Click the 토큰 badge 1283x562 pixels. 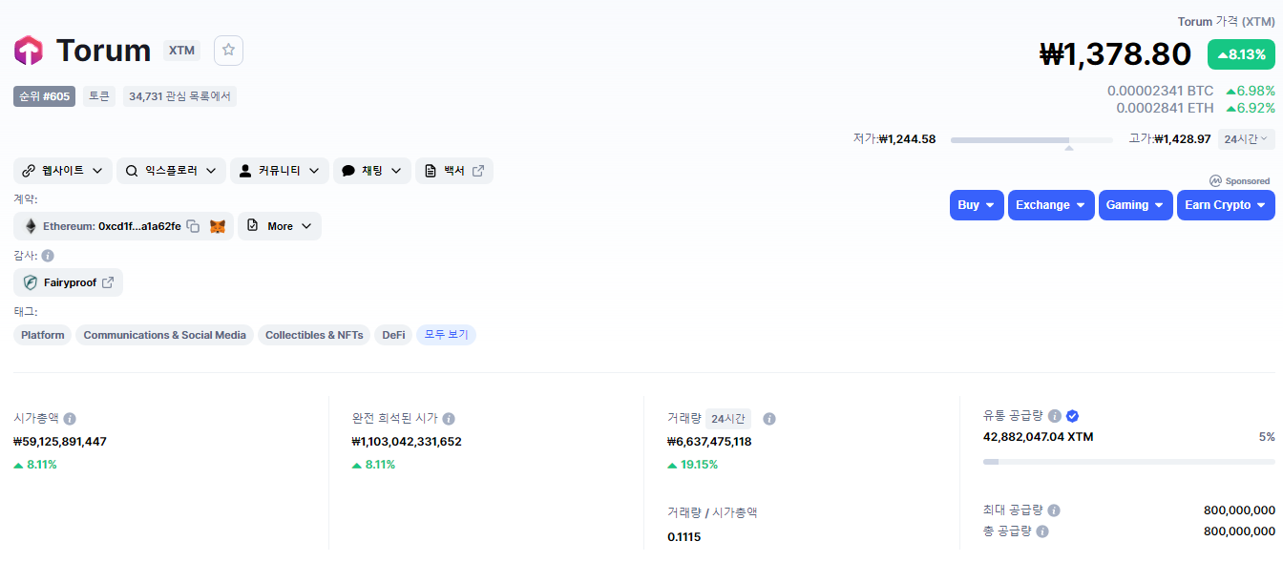pyautogui.click(x=99, y=96)
